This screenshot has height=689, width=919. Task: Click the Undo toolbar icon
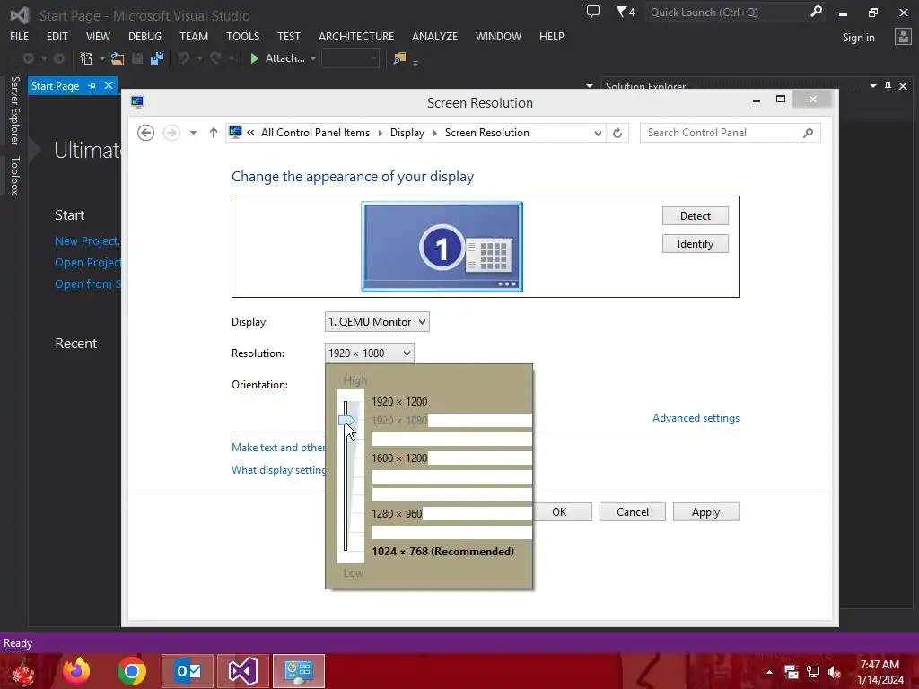184,58
